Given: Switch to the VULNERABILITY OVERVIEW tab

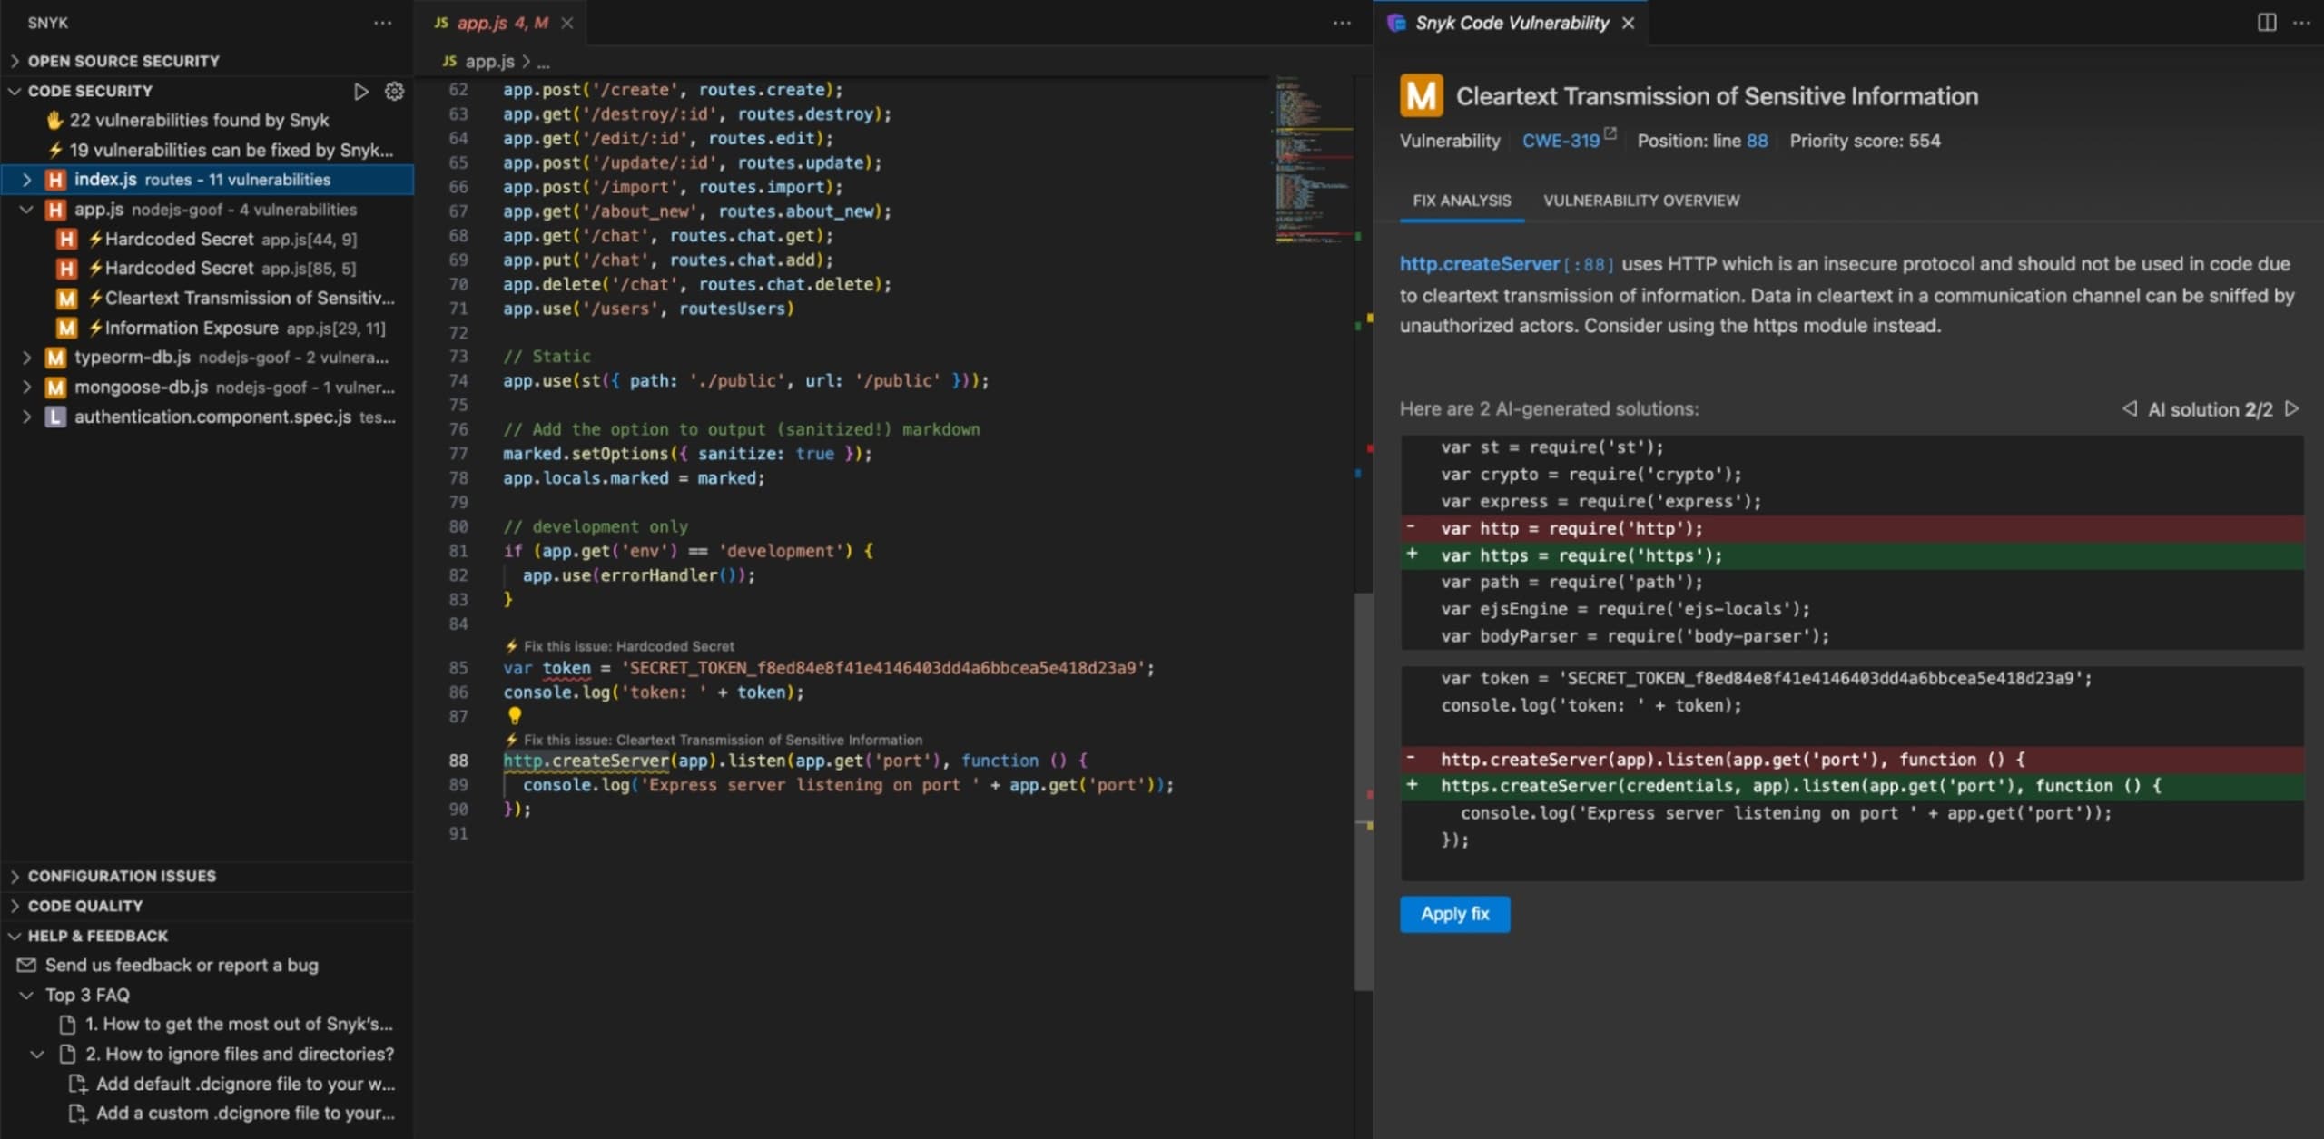Looking at the screenshot, I should (1641, 201).
